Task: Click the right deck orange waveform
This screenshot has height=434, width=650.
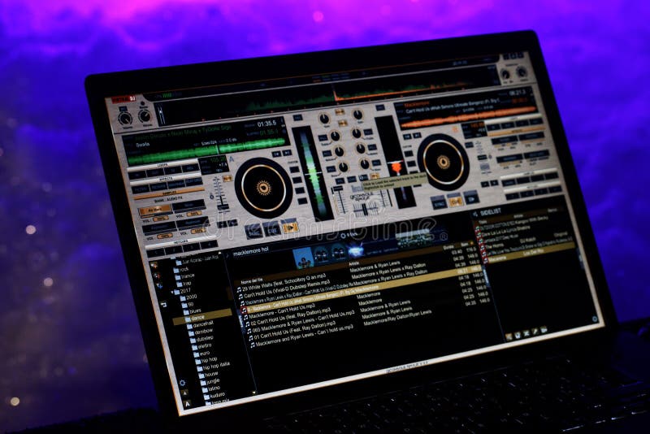Action: coord(469,118)
